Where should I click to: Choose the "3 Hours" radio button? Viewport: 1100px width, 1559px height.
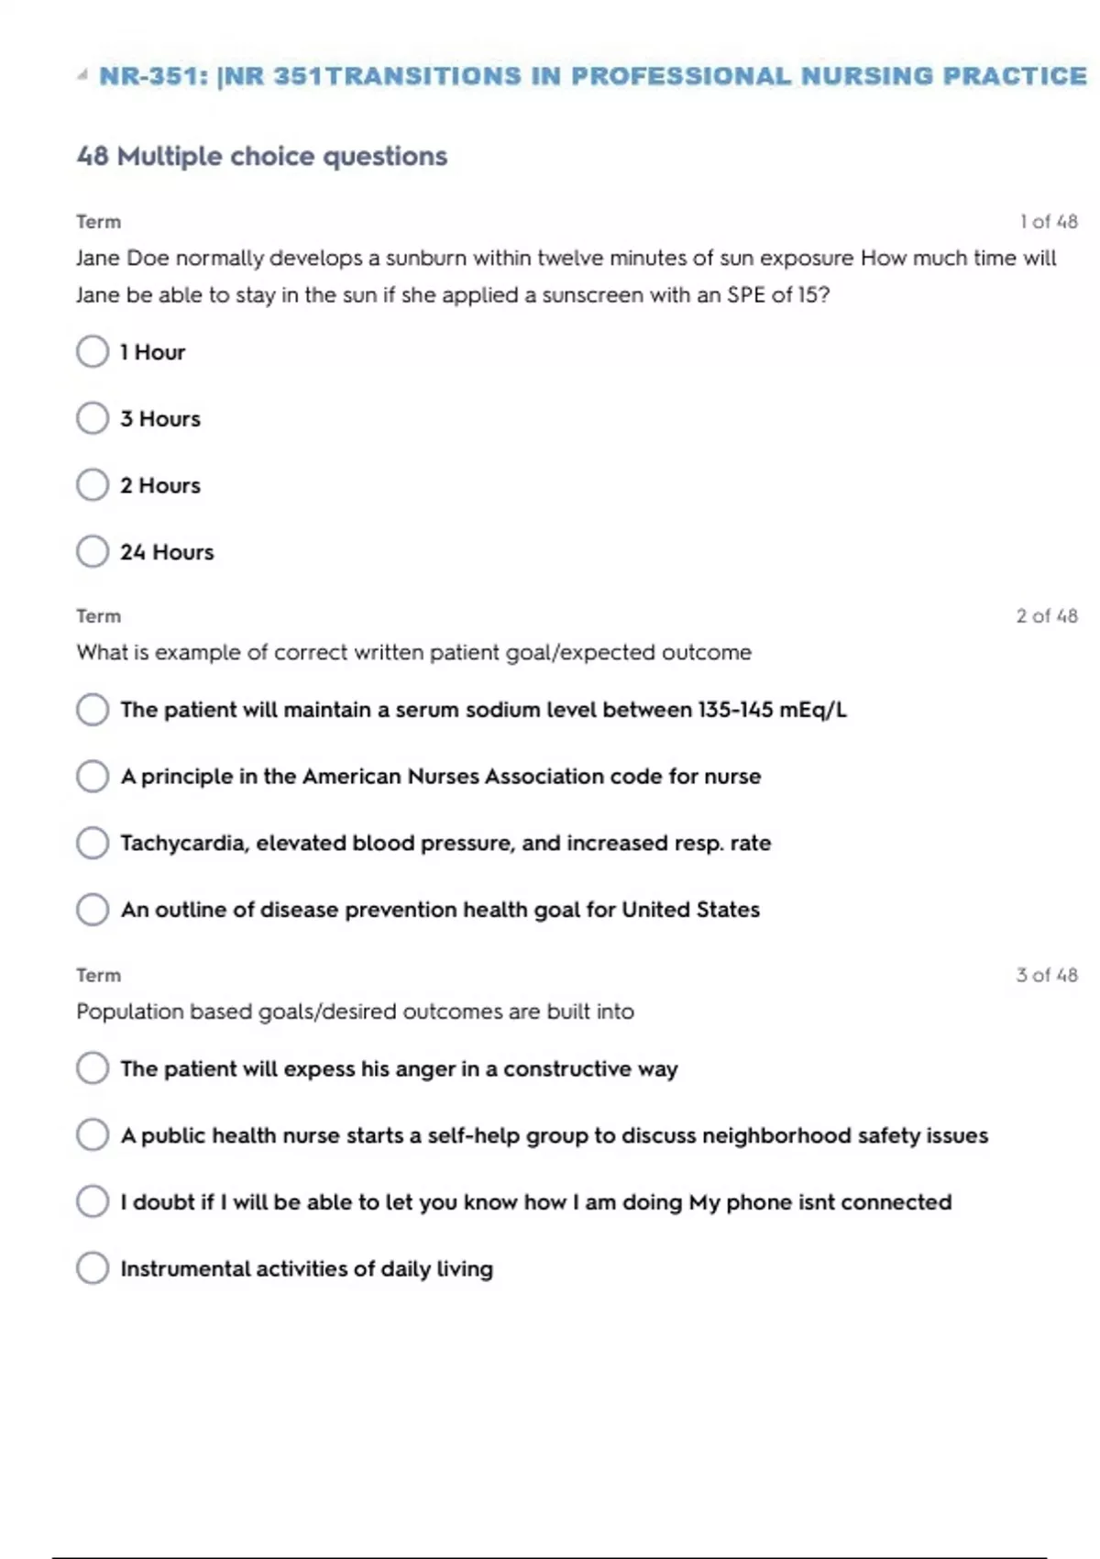[x=93, y=418]
